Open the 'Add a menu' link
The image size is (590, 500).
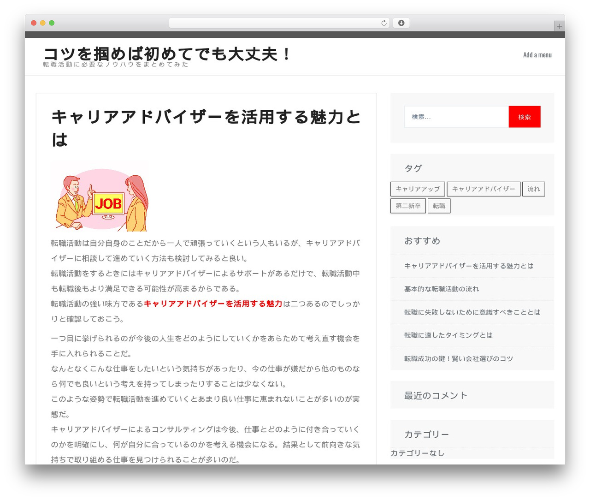537,55
